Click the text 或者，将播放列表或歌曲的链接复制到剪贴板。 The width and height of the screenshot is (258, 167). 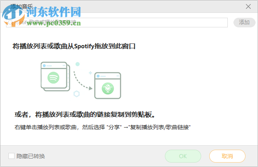tap(85, 114)
